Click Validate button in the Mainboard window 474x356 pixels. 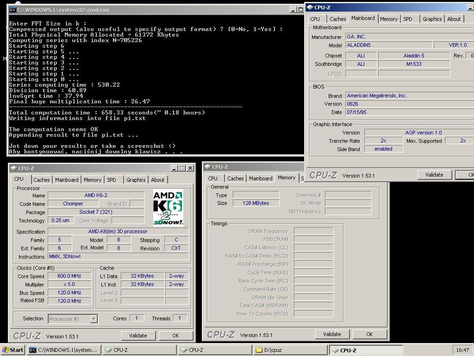click(x=434, y=175)
